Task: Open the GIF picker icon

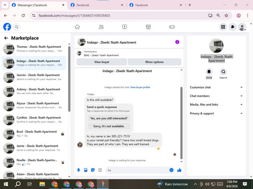Action: tap(100, 170)
